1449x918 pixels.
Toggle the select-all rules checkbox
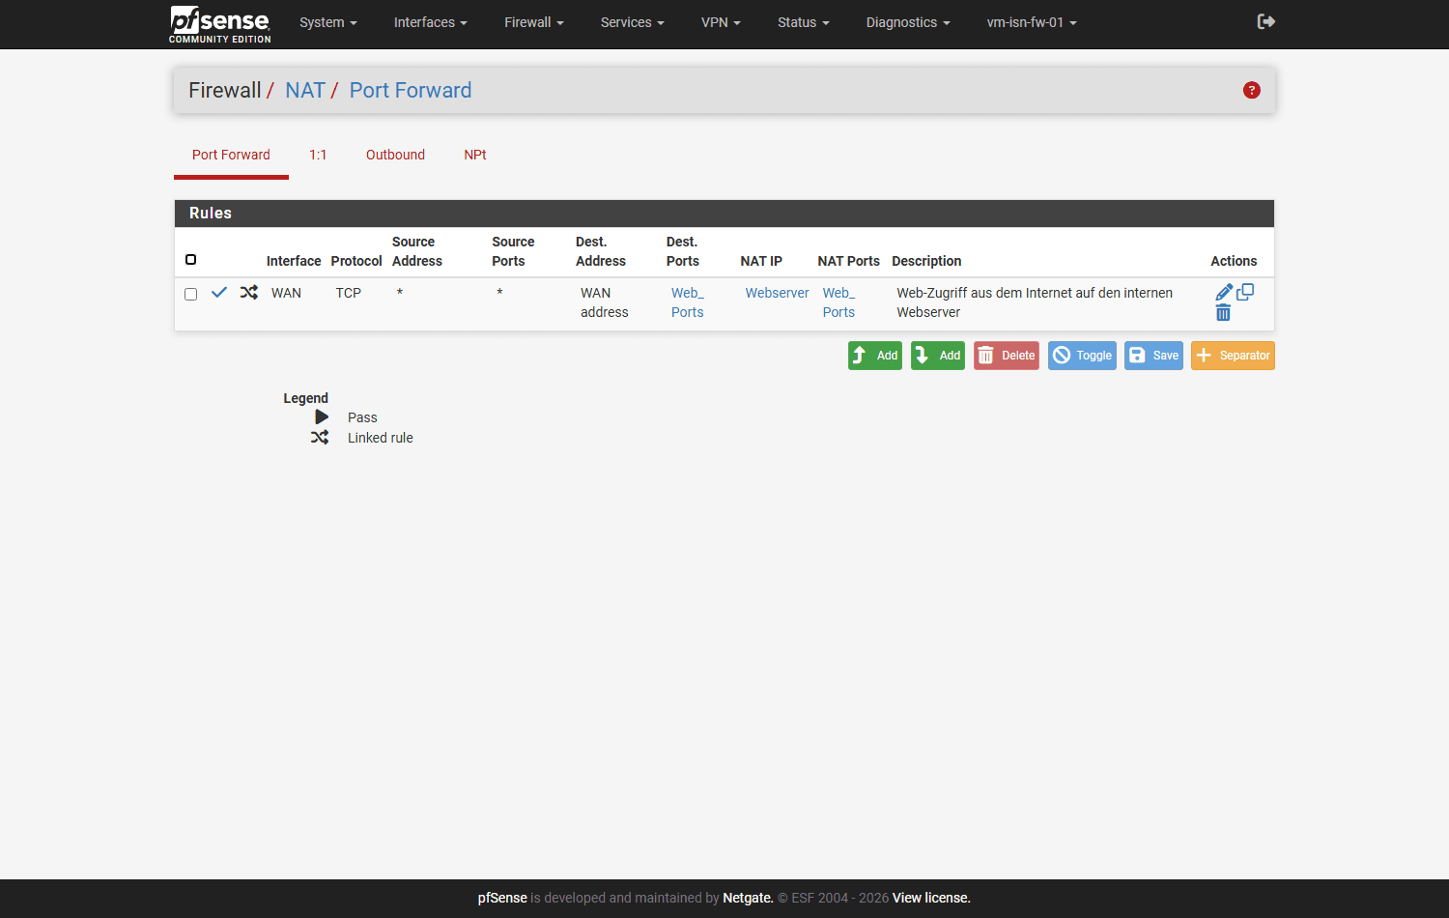(191, 259)
